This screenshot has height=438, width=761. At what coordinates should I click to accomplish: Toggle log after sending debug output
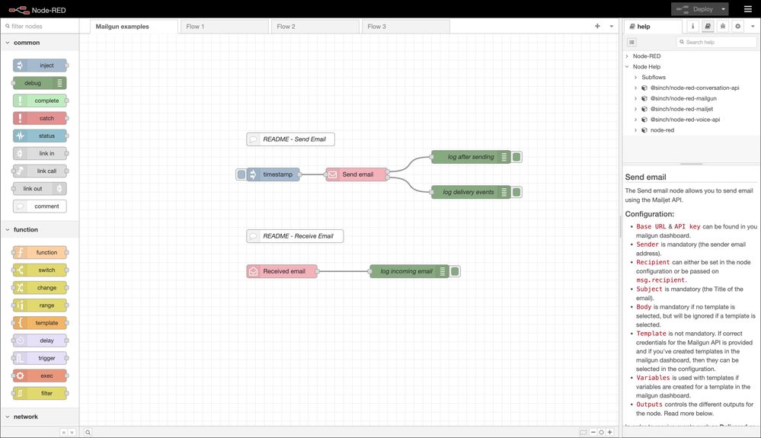pyautogui.click(x=516, y=157)
